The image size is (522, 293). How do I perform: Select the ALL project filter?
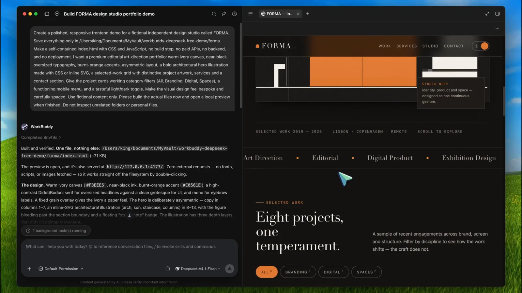[x=267, y=272]
